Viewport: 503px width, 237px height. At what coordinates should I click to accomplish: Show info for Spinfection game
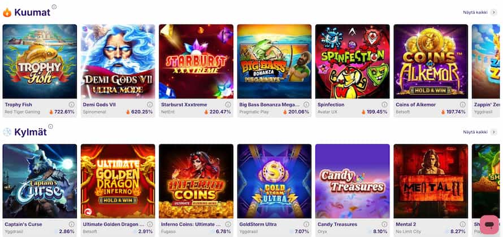[x=384, y=104]
